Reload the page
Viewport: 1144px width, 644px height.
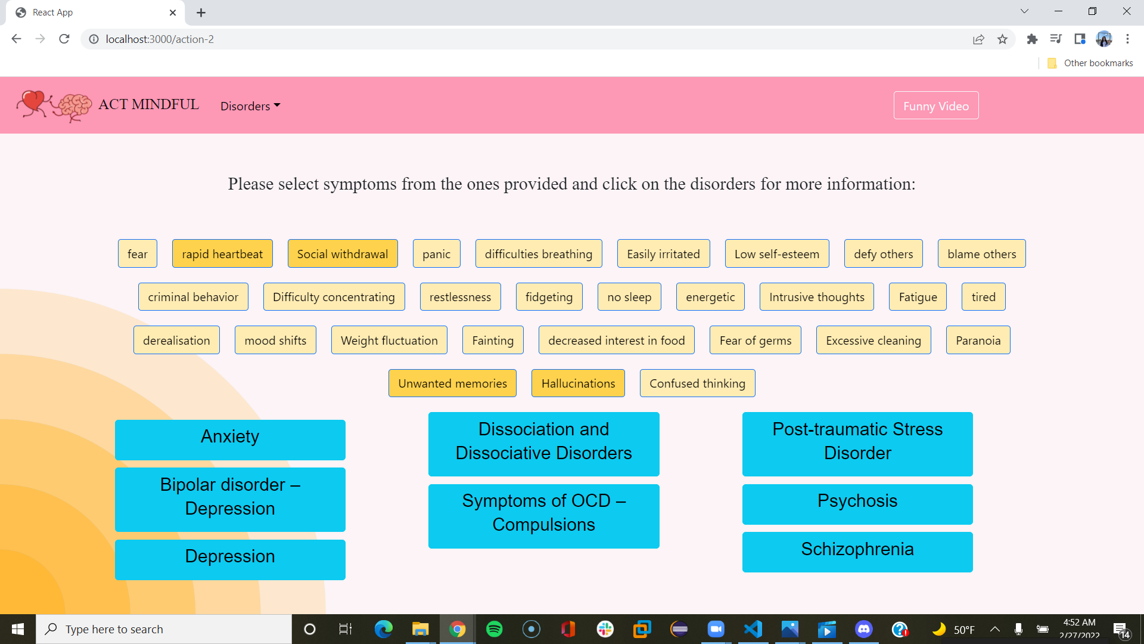pyautogui.click(x=64, y=39)
